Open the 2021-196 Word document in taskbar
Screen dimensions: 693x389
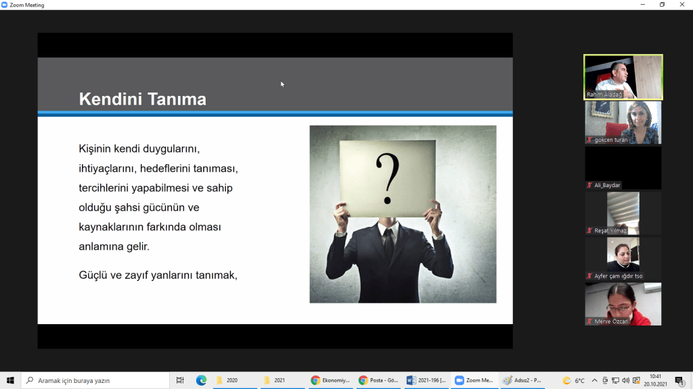[x=426, y=380]
